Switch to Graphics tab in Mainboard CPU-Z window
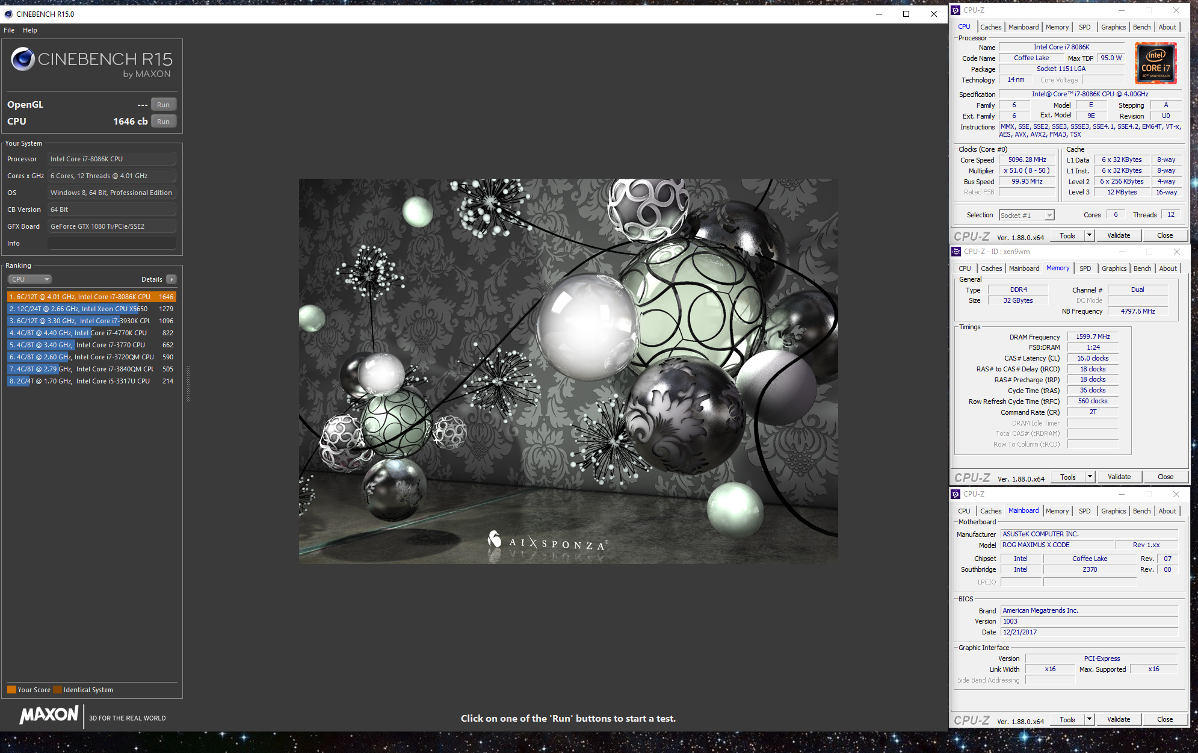The width and height of the screenshot is (1198, 753). pyautogui.click(x=1113, y=511)
